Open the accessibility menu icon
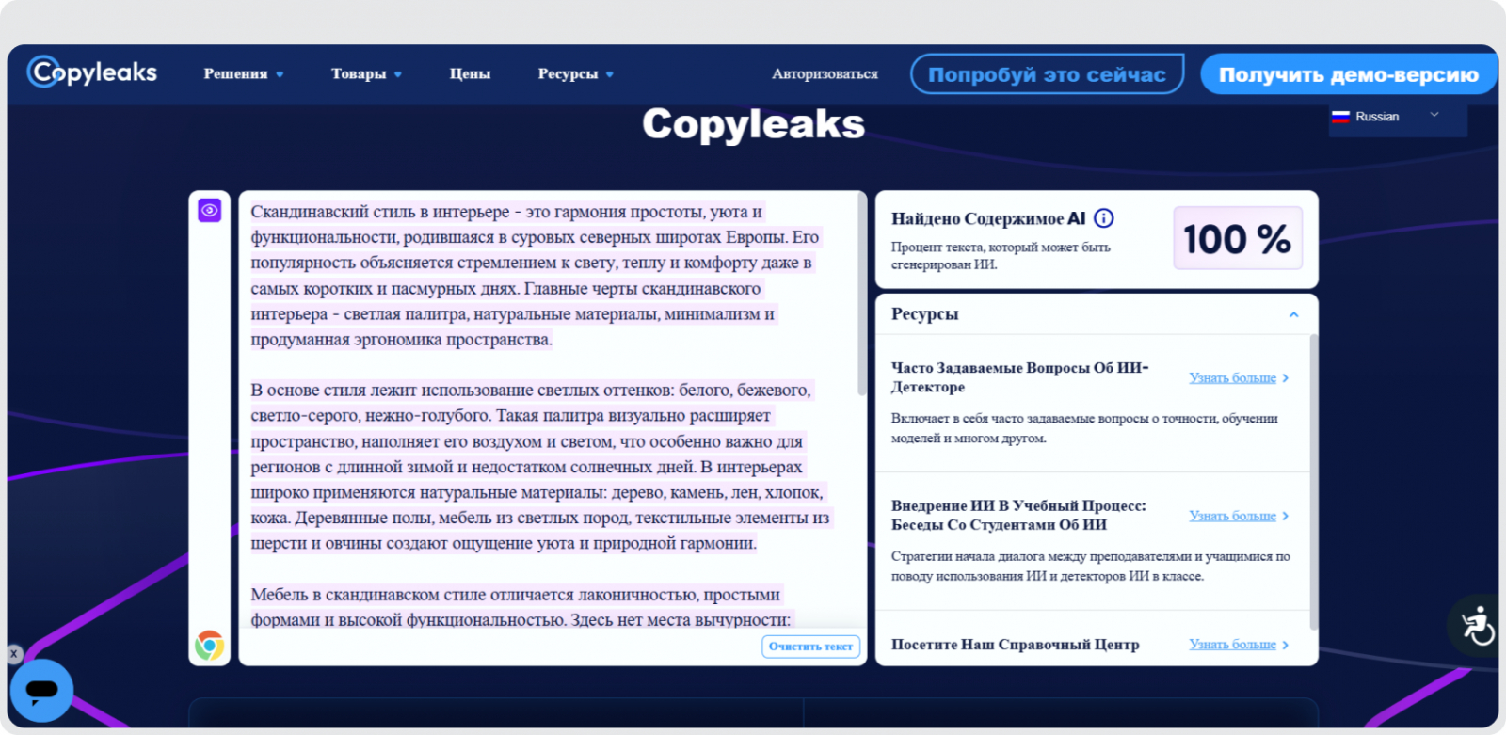Image resolution: width=1506 pixels, height=735 pixels. click(x=1478, y=625)
